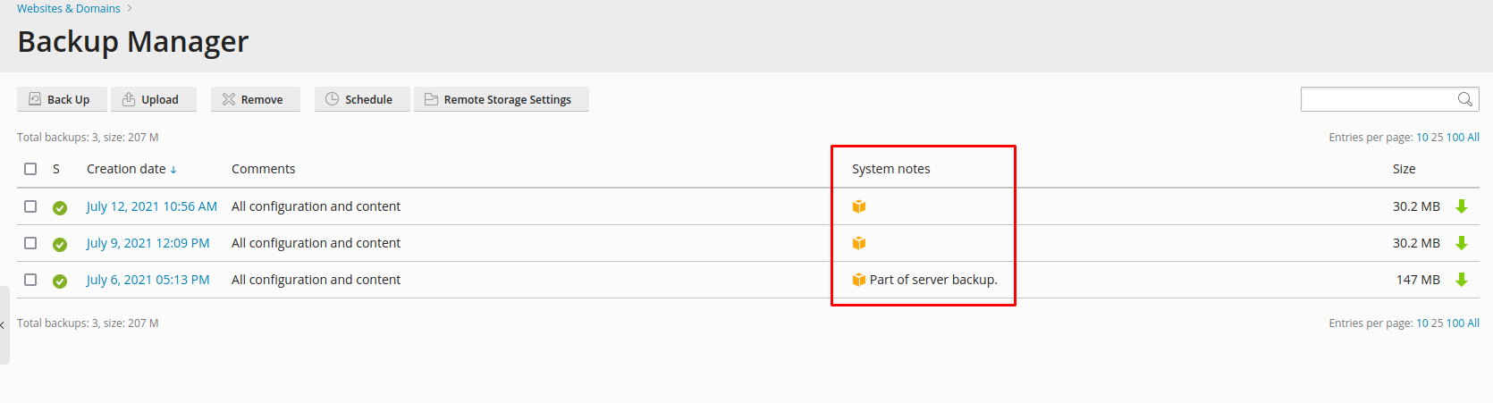Click the Schedule button
The image size is (1493, 403).
[361, 99]
